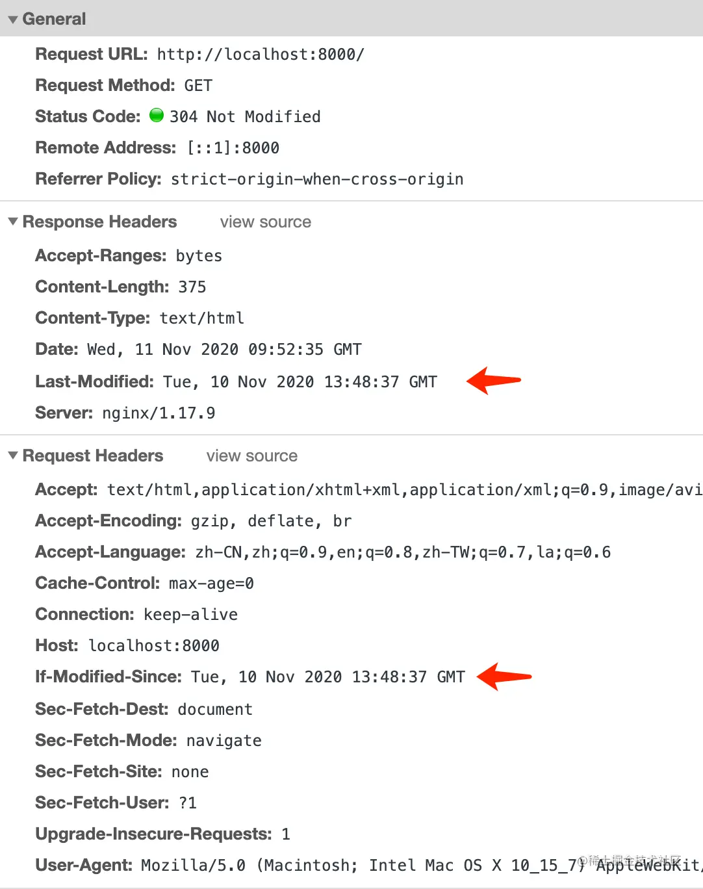703x889 pixels.
Task: Collapse the Response Headers section triangle
Action: [x=13, y=222]
